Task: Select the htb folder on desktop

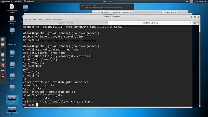Action: pos(12,31)
